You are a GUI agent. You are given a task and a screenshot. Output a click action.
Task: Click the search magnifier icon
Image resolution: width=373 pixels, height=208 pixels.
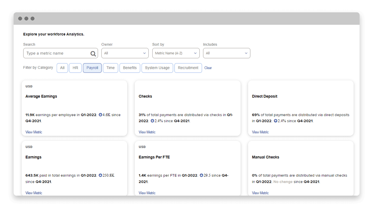point(93,53)
